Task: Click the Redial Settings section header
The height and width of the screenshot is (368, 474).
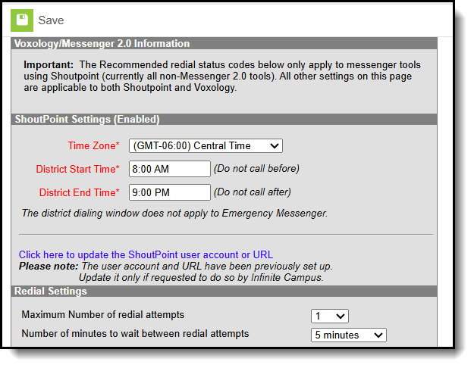Action: coord(224,291)
